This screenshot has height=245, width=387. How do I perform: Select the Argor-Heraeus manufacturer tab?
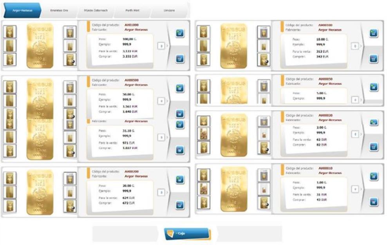tap(22, 10)
